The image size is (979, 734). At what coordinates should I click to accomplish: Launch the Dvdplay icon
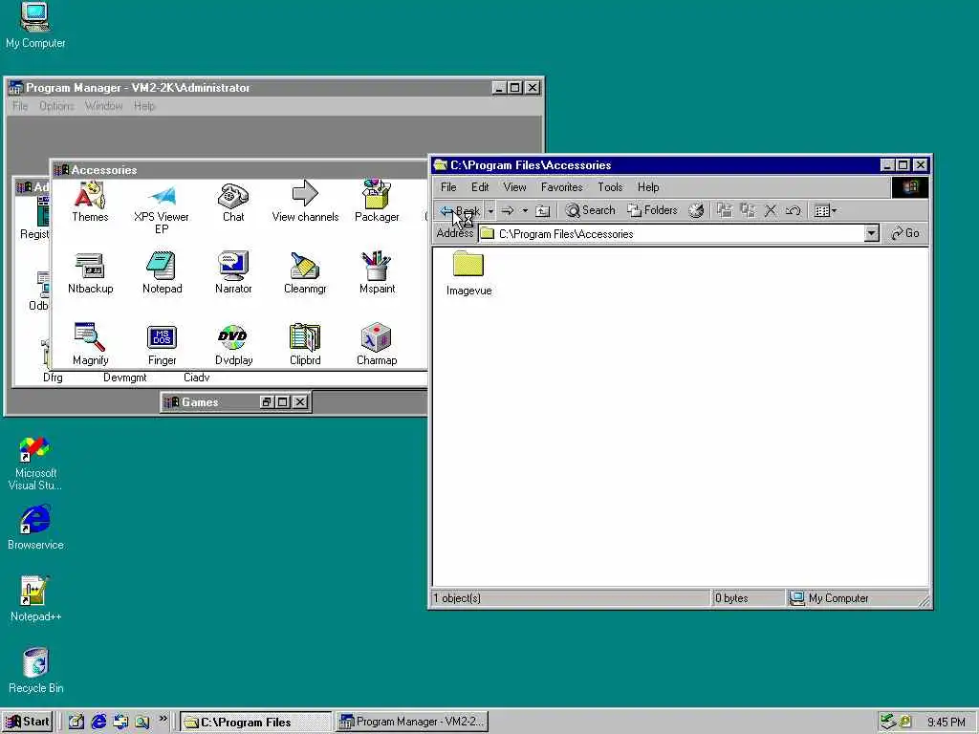pos(233,344)
